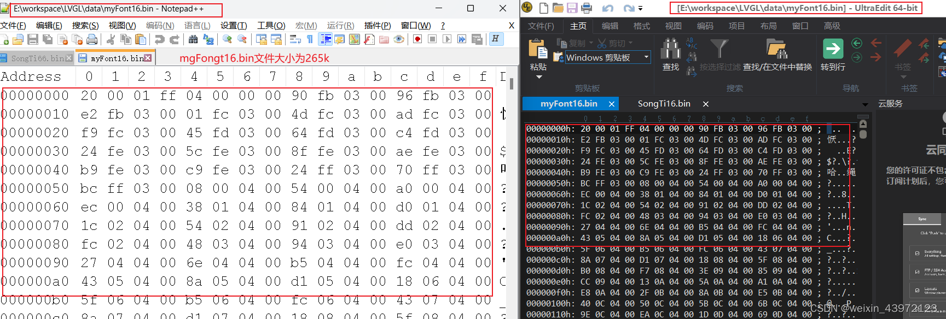946x319 pixels.
Task: Open Function List icon in Notepad++
Action: tap(369, 39)
